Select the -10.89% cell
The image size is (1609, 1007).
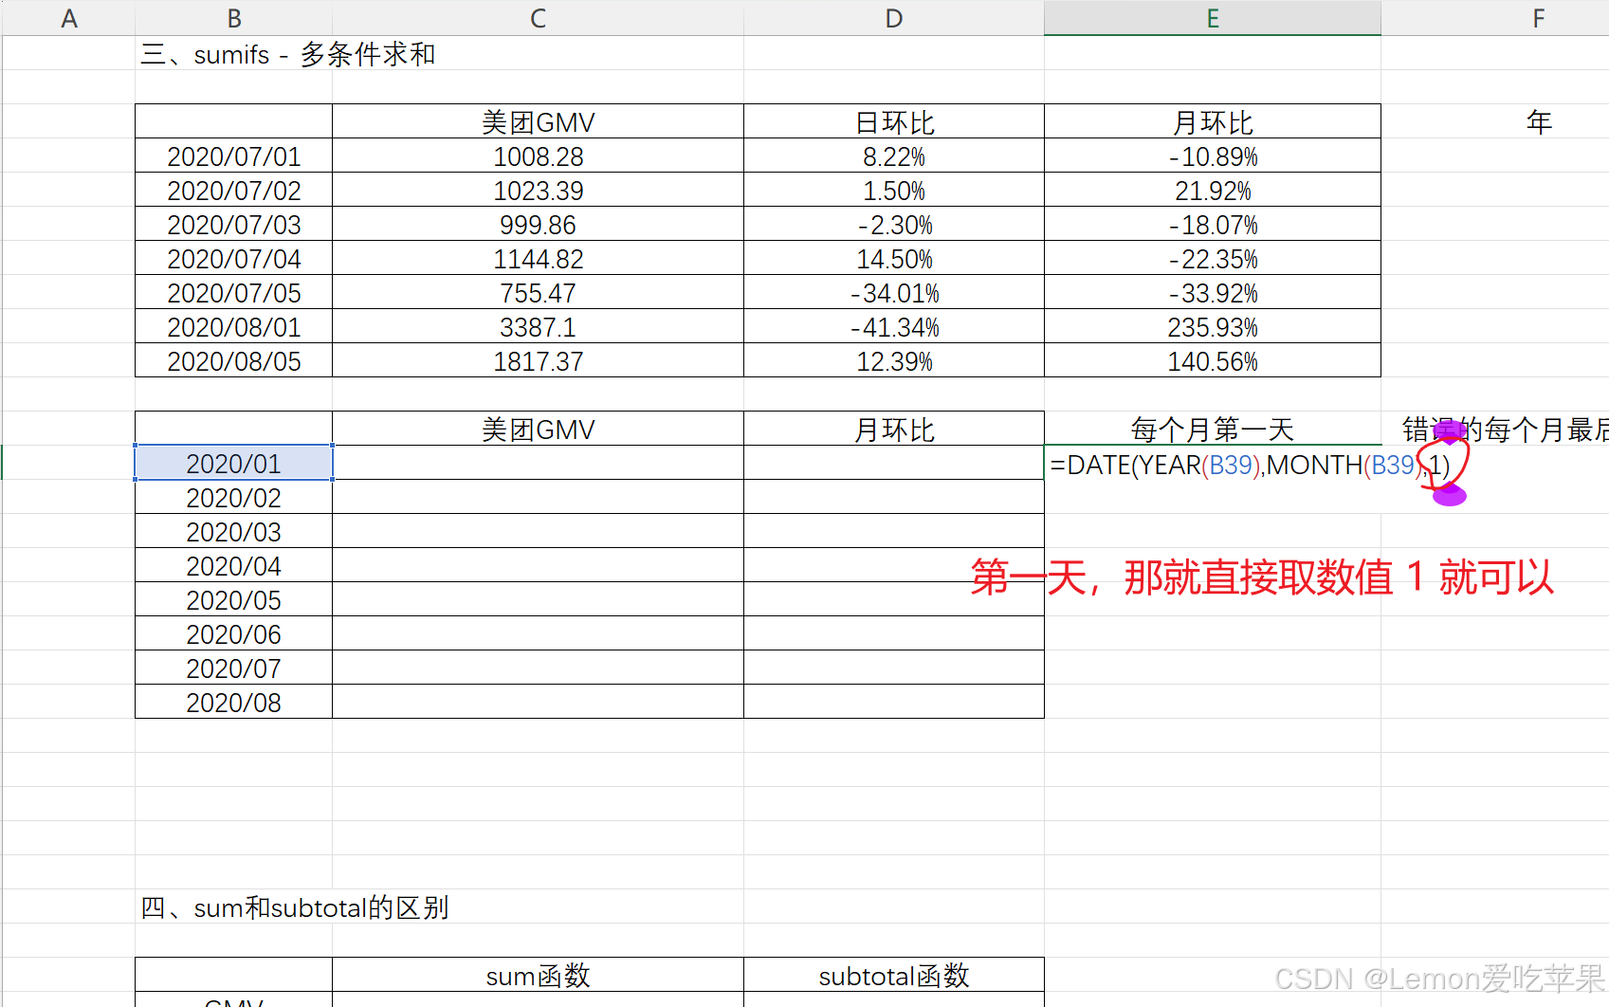[1213, 156]
